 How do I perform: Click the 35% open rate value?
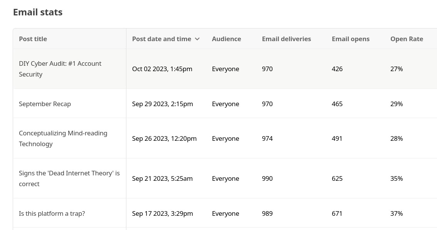coord(397,178)
